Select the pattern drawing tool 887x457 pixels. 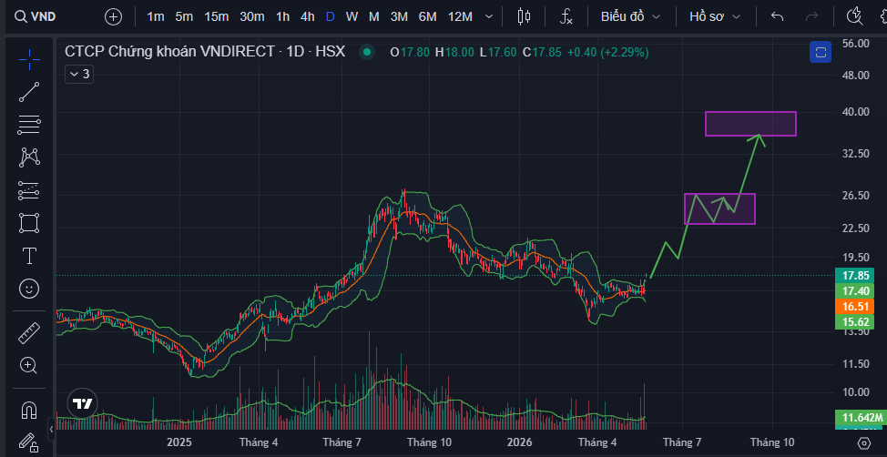[x=29, y=157]
